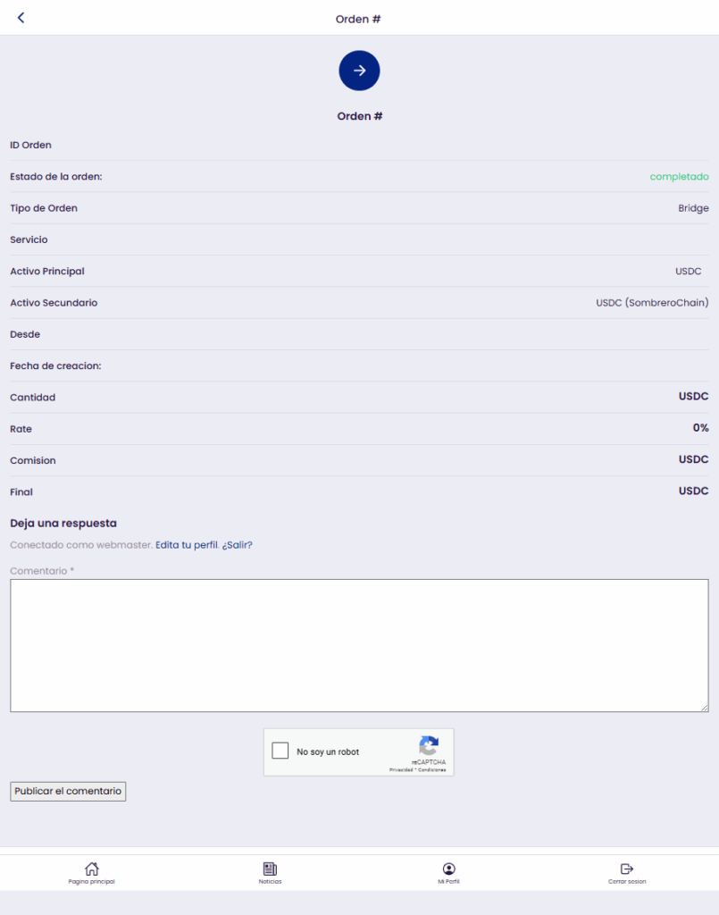Screen dimensions: 719x915
Task: Click the completado status text
Action: 680,177
